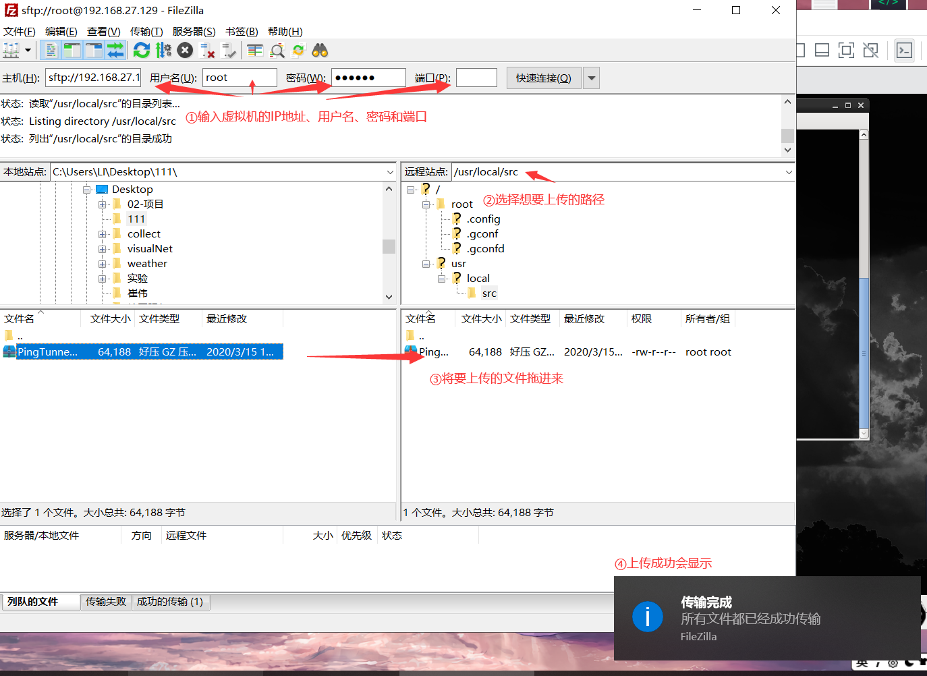Screen dimensions: 927x676
Task: Toggle synchronized browsing
Action: (x=297, y=51)
